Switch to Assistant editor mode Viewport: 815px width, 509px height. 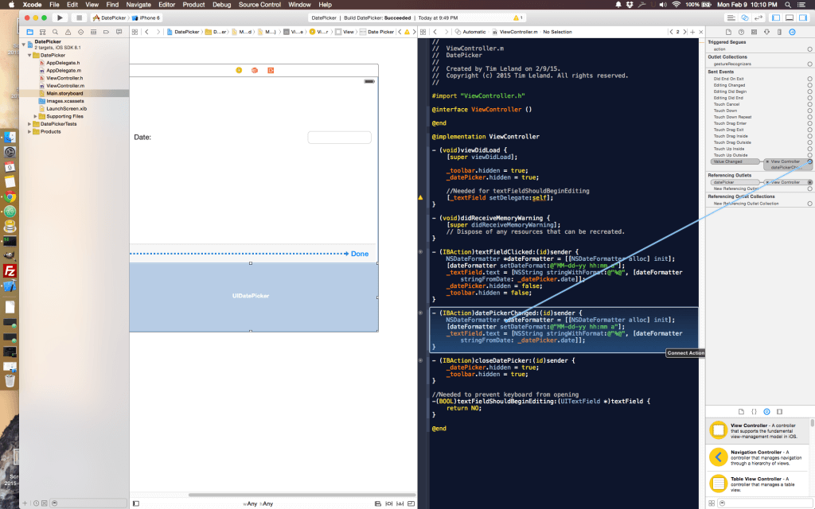tap(745, 17)
